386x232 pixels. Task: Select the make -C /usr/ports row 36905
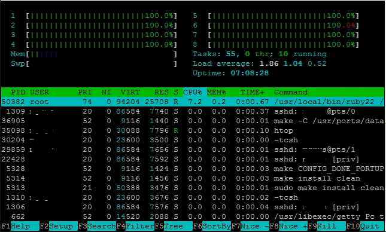point(193,121)
